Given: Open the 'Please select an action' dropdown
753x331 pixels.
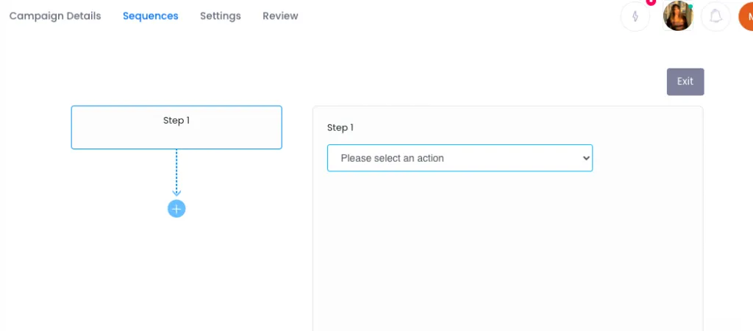Looking at the screenshot, I should (460, 158).
